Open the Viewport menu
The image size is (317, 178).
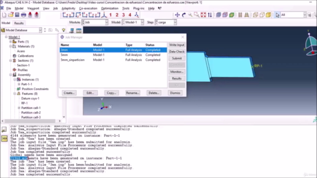(33, 8)
